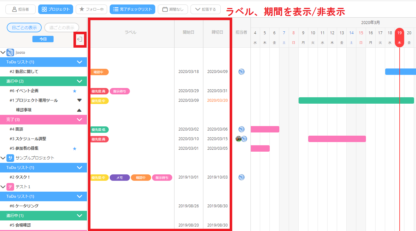Click the label/period collapse arrow icon
The image size is (416, 231).
pyautogui.click(x=80, y=39)
